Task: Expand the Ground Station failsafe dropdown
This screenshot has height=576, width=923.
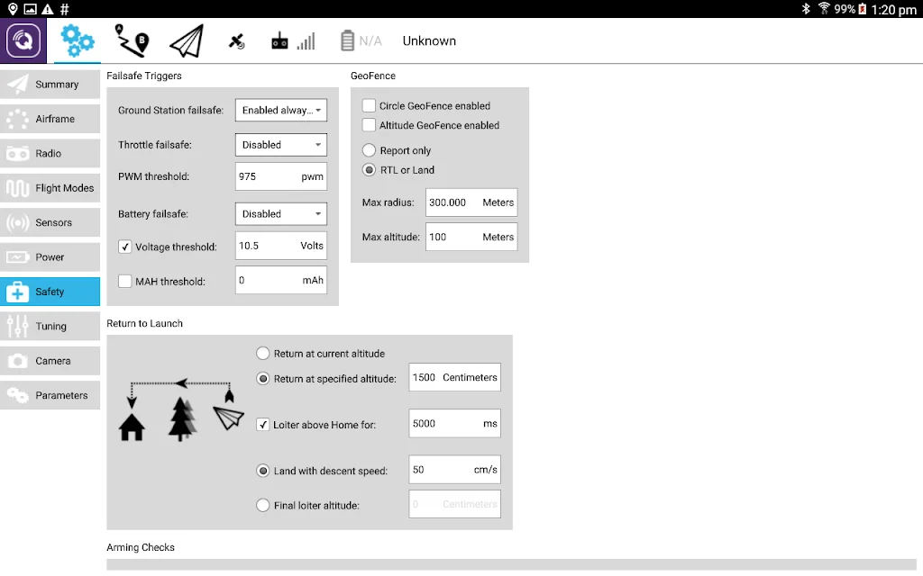Action: tap(281, 110)
